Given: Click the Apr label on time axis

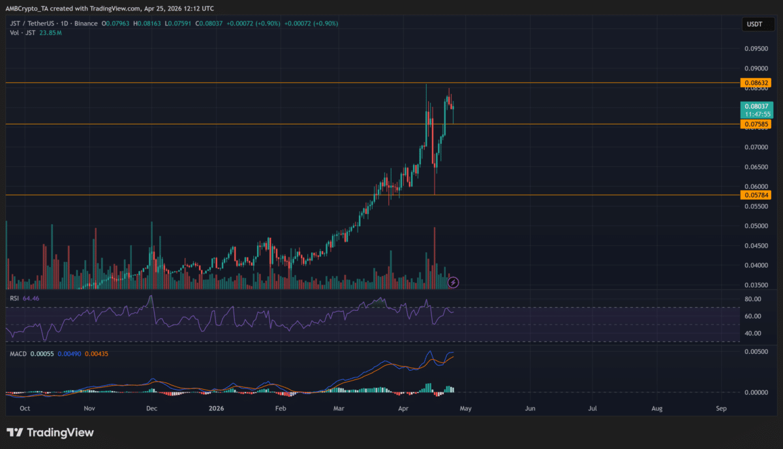Looking at the screenshot, I should click(405, 408).
